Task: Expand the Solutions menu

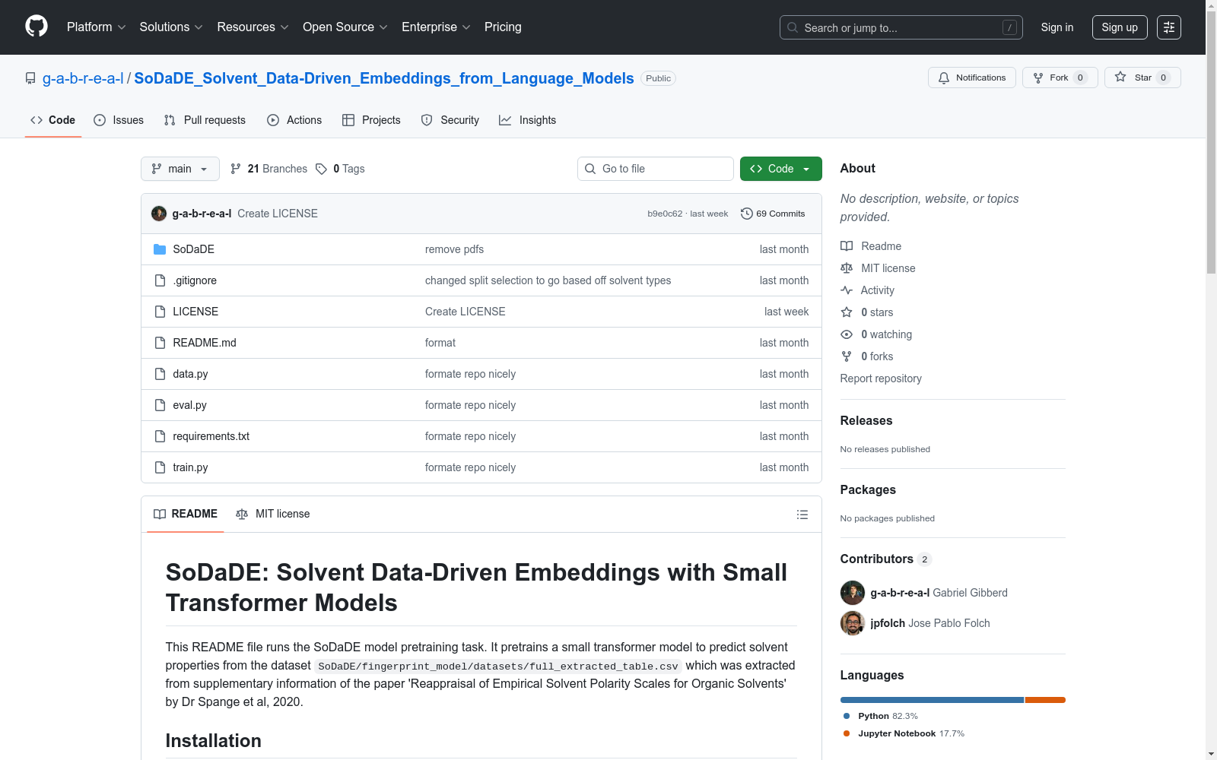Action: coord(171,27)
